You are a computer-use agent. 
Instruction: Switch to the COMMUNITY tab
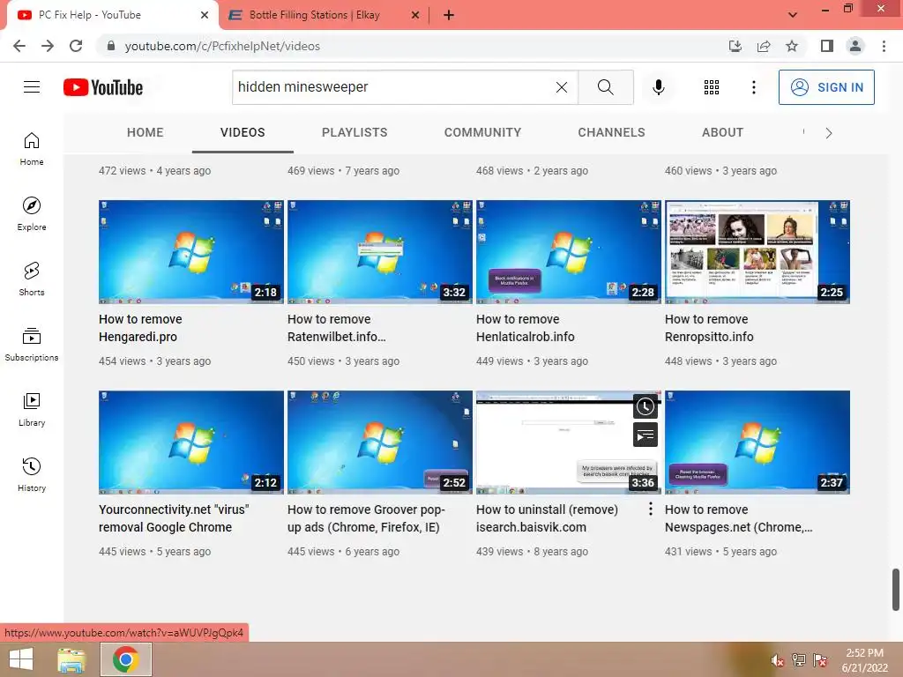point(482,132)
